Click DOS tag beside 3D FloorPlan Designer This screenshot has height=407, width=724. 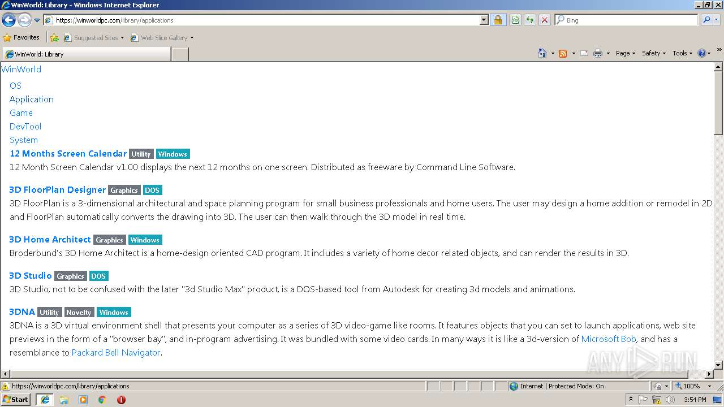(x=152, y=190)
